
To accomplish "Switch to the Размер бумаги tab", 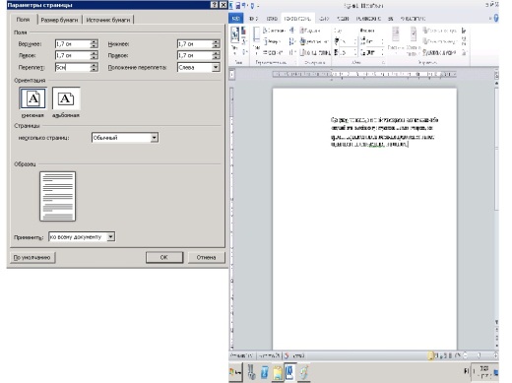I will point(59,20).
